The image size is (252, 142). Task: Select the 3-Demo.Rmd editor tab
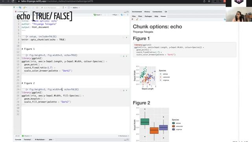pyautogui.click(x=22, y=11)
